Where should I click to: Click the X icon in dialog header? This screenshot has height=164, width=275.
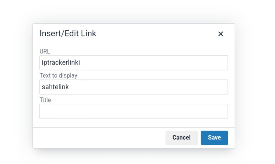221,34
